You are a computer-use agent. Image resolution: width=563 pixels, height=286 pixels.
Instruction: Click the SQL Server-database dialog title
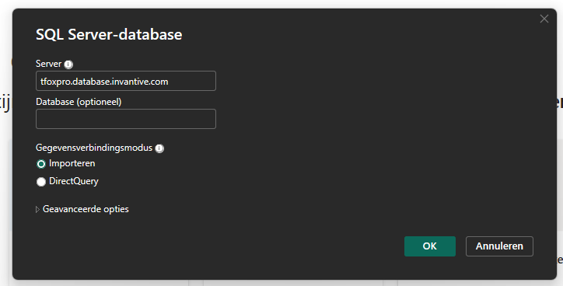tap(109, 34)
